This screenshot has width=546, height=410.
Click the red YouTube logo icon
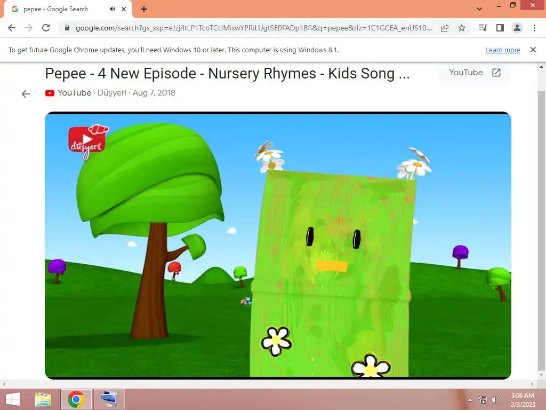pos(50,93)
